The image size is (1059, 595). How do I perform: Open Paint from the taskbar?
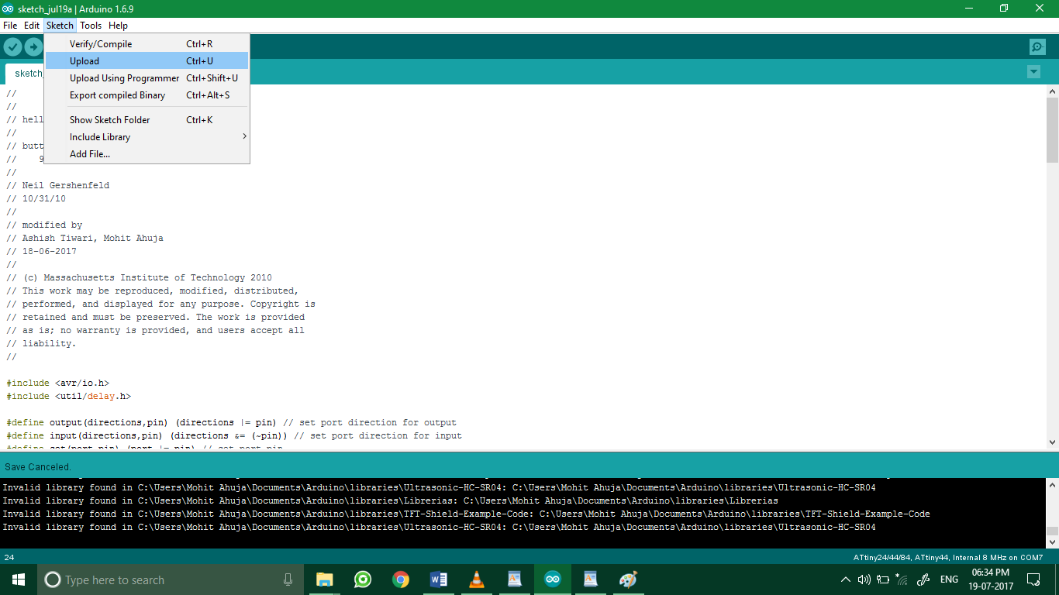tap(628, 580)
